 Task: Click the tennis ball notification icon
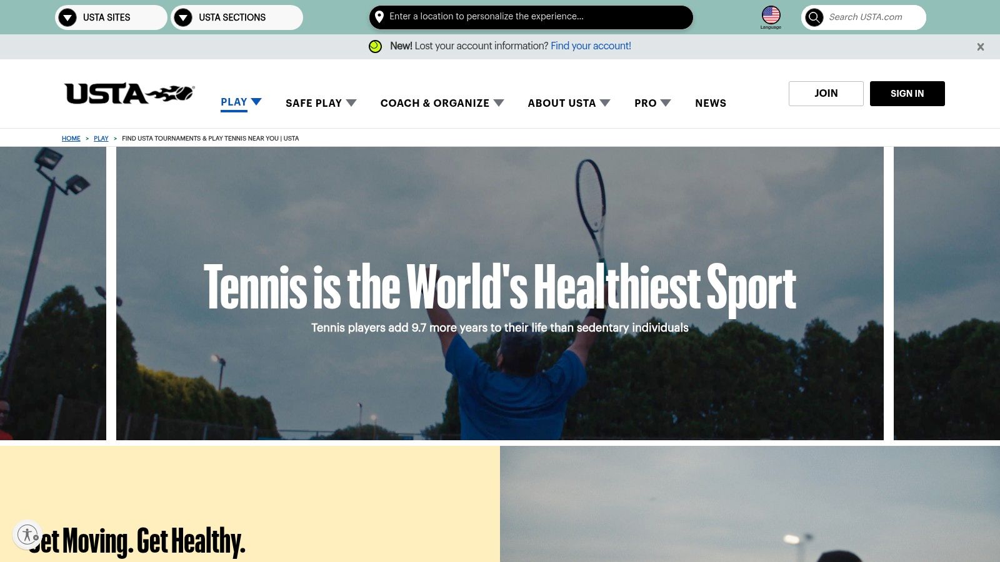(375, 46)
